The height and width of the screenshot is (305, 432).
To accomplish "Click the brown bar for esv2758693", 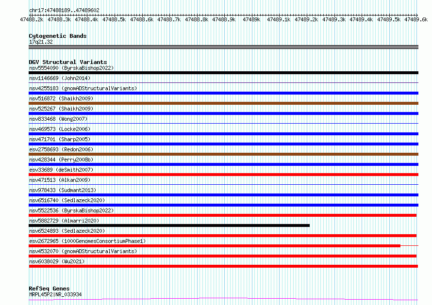I will click(x=223, y=154).
